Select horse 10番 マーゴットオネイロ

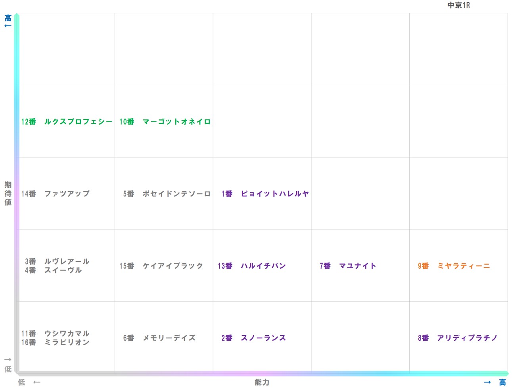point(164,122)
